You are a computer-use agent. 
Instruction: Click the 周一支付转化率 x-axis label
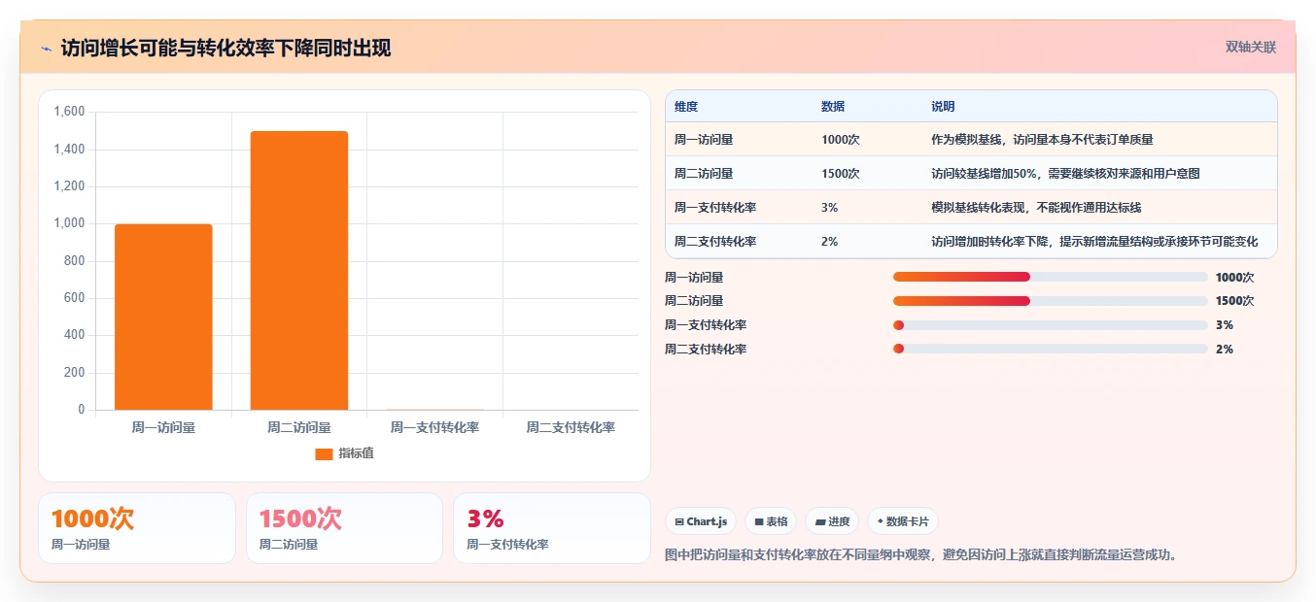tap(434, 427)
